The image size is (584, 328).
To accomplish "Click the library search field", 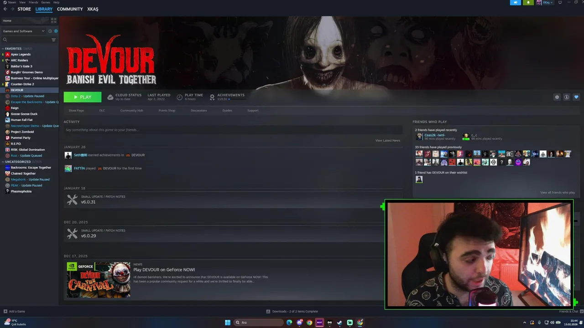I will point(26,40).
